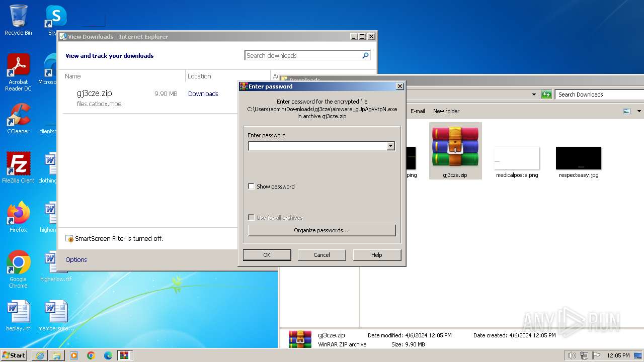Select the beplay.rtf document icon
Screen dimensions: 644x362
[18, 316]
